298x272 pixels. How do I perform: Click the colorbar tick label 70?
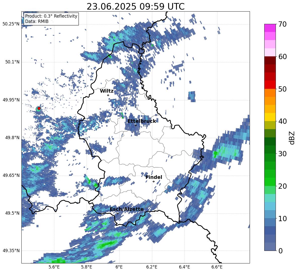pyautogui.click(x=283, y=24)
